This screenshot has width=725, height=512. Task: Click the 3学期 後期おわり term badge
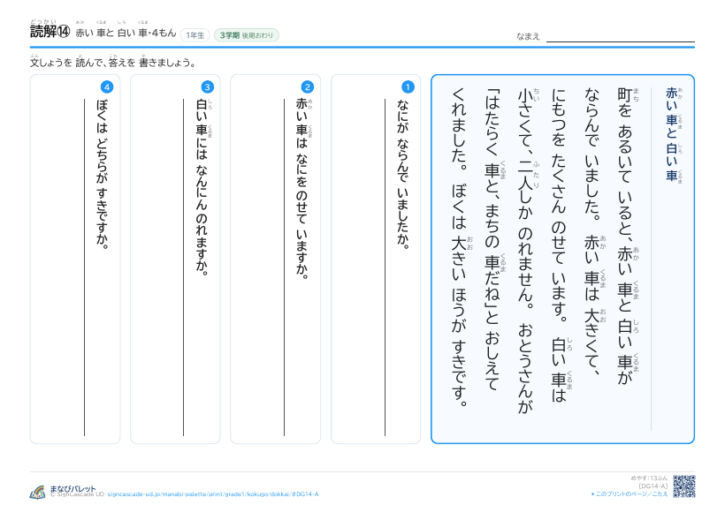(246, 35)
